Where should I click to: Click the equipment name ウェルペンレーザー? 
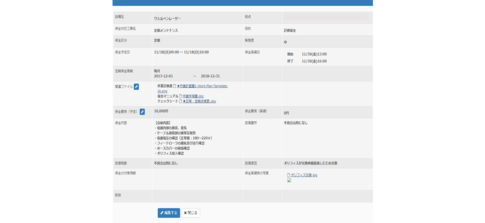click(x=167, y=18)
